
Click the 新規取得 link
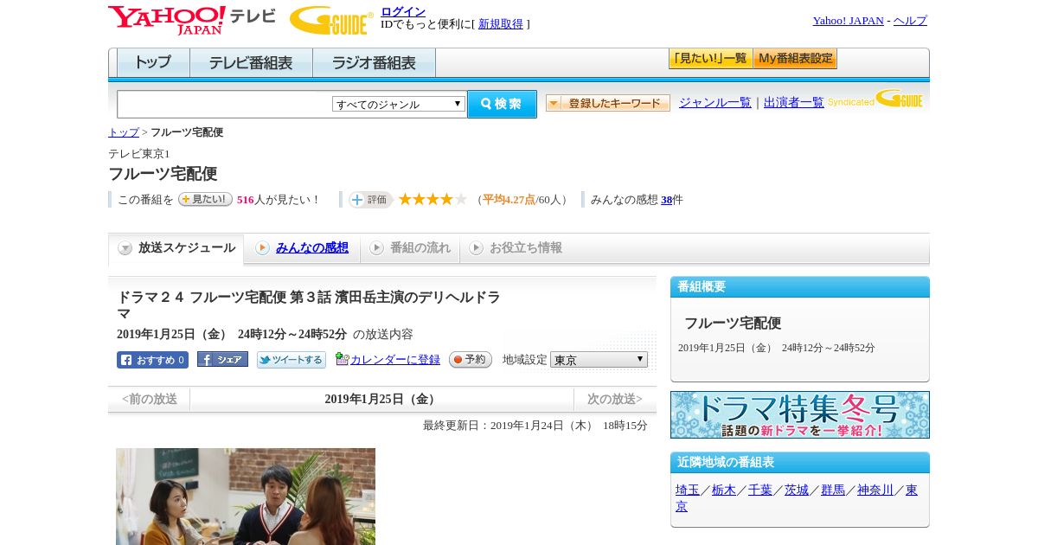coord(501,24)
